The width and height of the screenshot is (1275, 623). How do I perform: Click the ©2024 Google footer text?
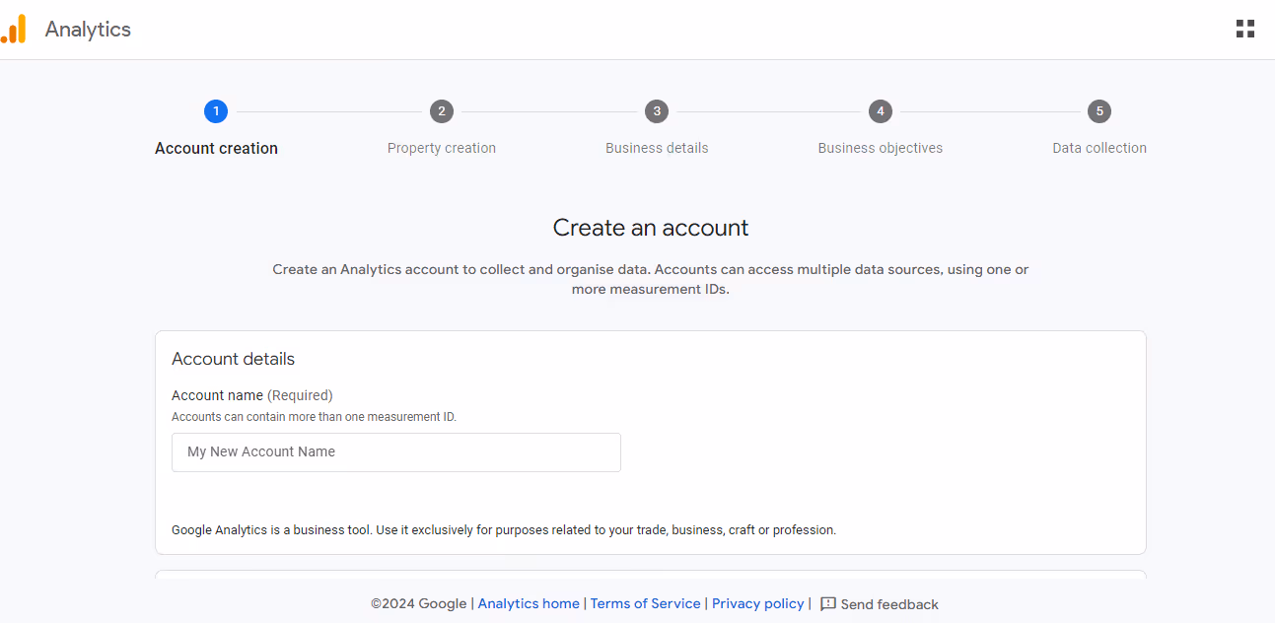coord(419,604)
